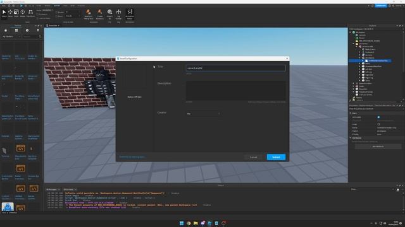Choose the Move tool

(10, 13)
